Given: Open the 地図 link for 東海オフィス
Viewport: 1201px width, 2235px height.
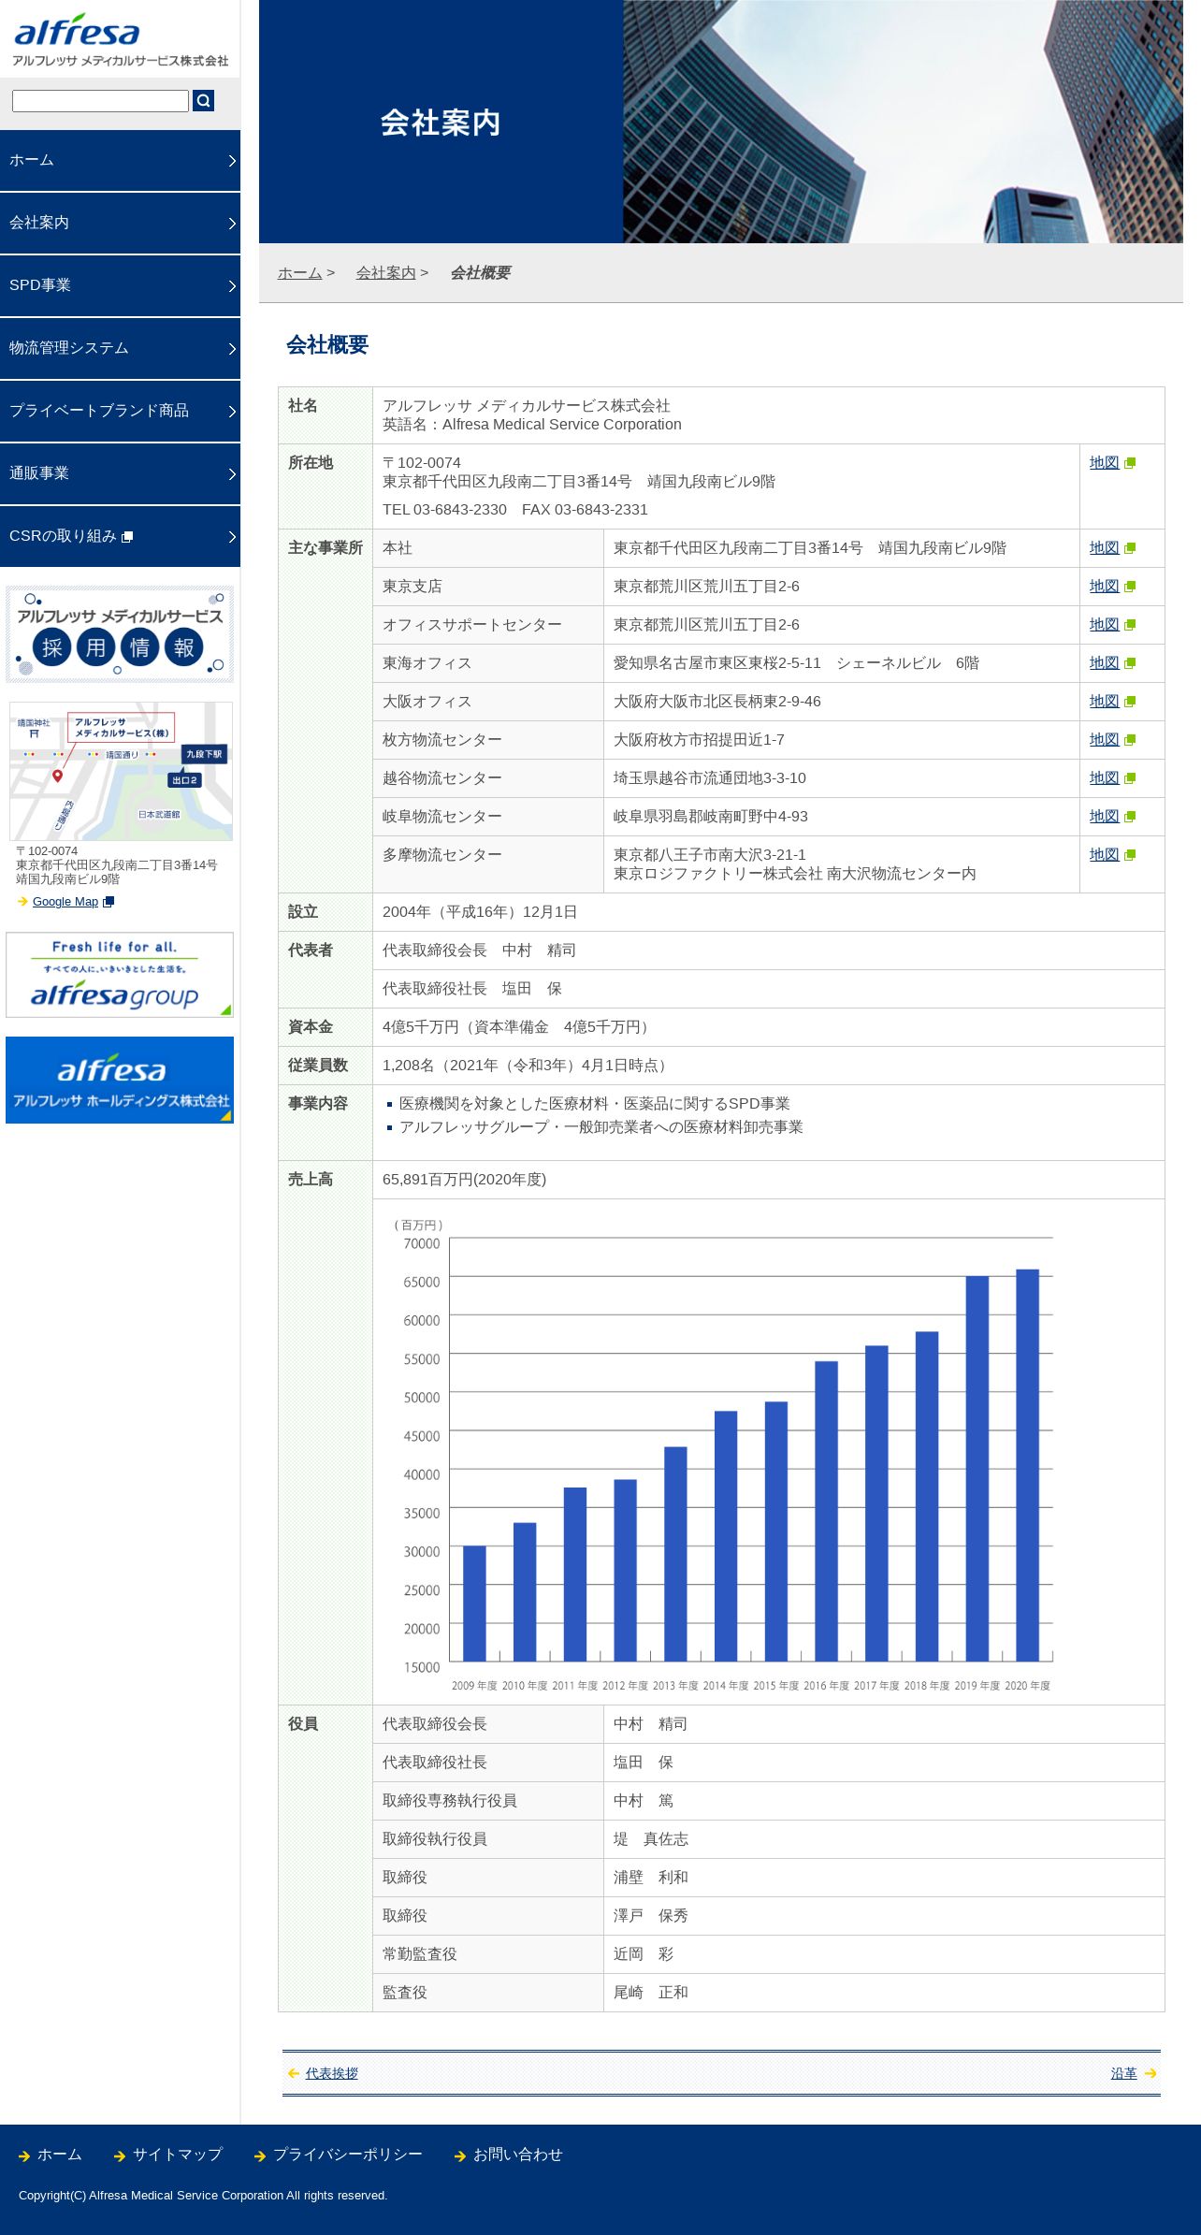Looking at the screenshot, I should (x=1104, y=663).
